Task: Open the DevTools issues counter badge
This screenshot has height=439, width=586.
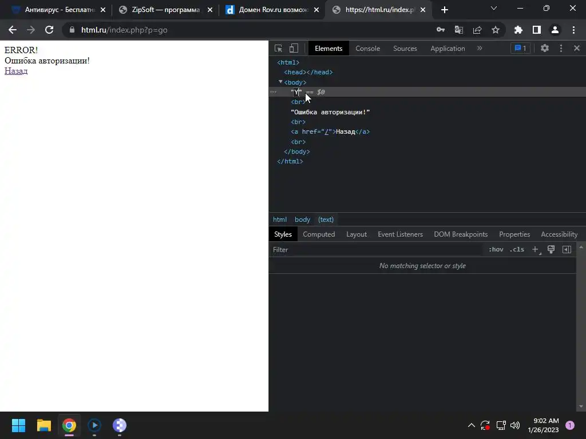Action: [x=521, y=48]
